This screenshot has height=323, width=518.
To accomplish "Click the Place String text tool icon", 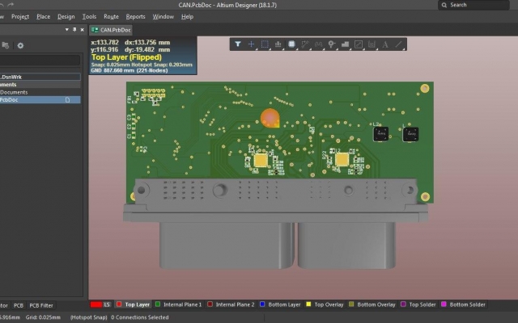I will coord(385,44).
